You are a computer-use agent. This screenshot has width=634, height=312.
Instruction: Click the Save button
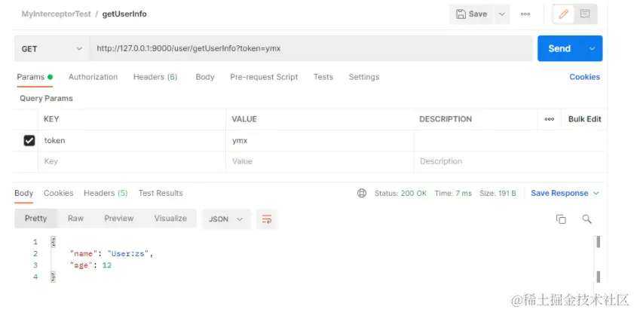click(471, 14)
